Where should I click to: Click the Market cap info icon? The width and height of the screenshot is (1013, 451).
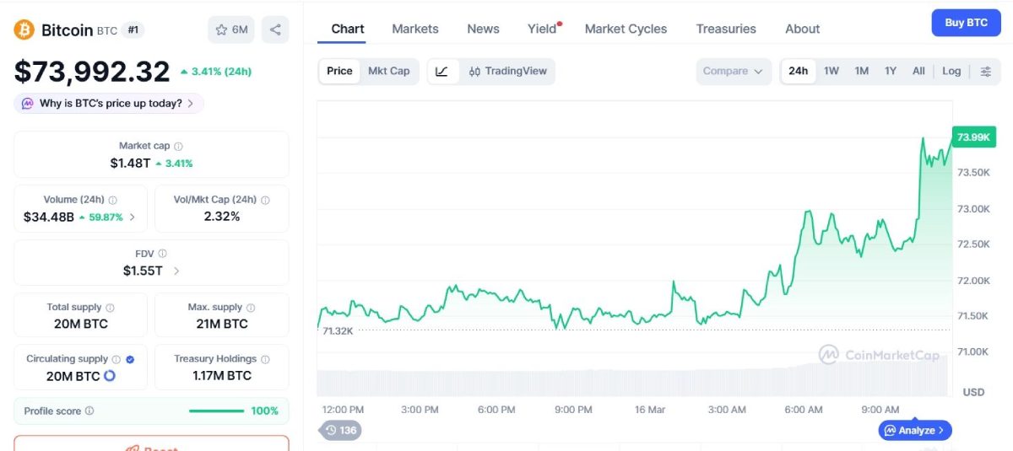pos(178,147)
